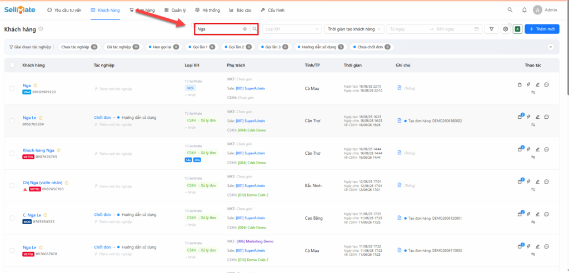This screenshot has height=273, width=569.
Task: Filter by Gọi lần 2 stage
Action: tap(238, 47)
